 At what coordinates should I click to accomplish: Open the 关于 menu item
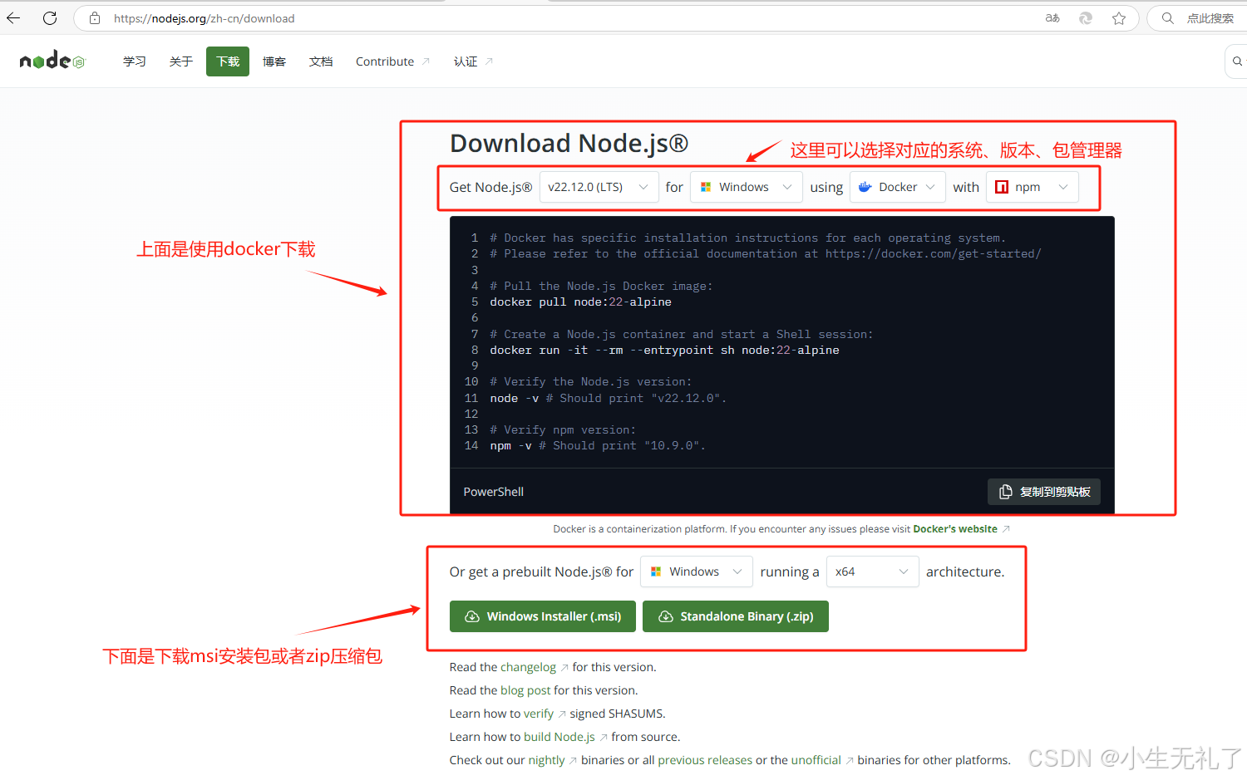181,61
